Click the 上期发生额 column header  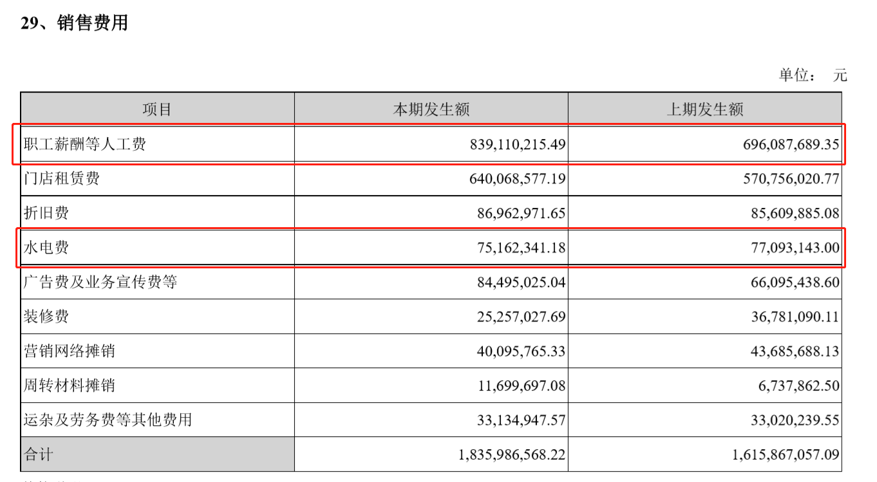[704, 109]
